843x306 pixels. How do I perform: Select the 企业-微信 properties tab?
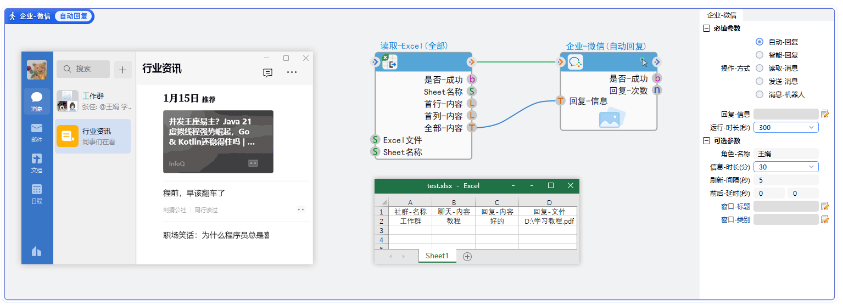722,15
